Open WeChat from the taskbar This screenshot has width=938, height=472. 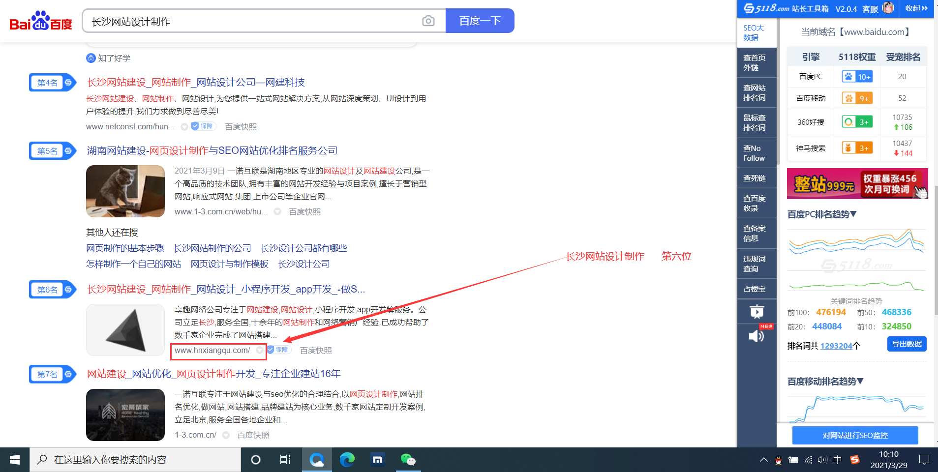408,460
